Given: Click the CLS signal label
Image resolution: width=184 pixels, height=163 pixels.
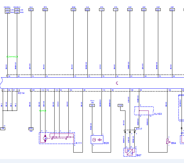Looking at the screenshot, I should tap(87, 7).
